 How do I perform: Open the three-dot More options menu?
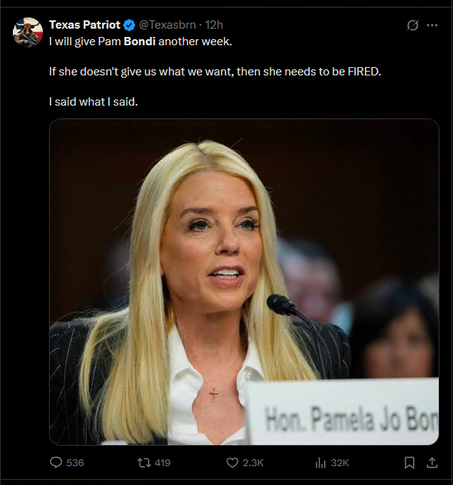point(432,25)
